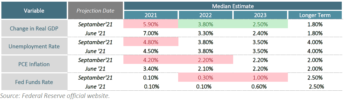Select the pink 4.20% PCE inflation cell
Viewport: 344px width, 101px height.
click(151, 60)
